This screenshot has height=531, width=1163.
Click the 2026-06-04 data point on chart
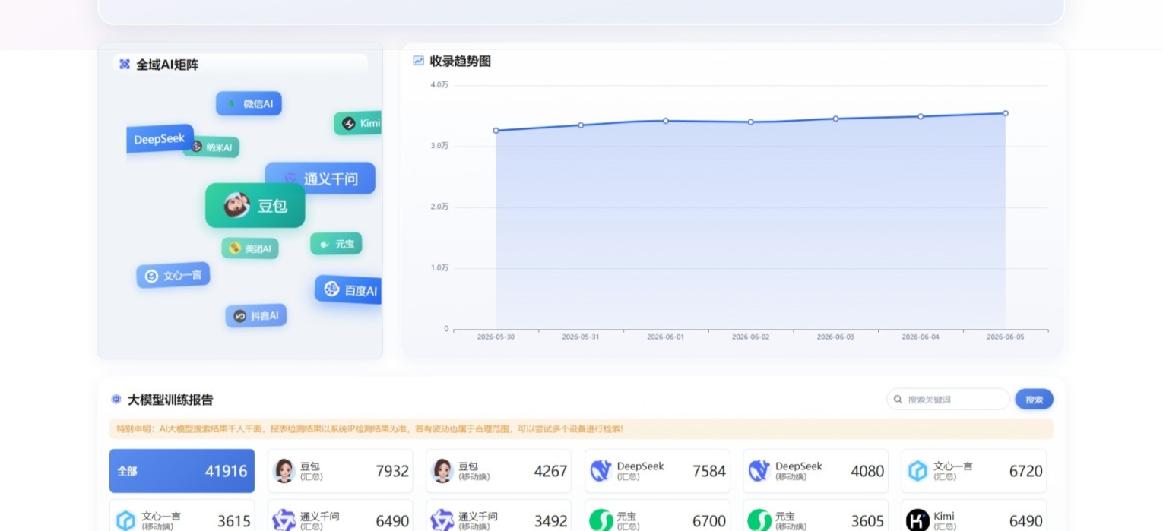pyautogui.click(x=921, y=116)
